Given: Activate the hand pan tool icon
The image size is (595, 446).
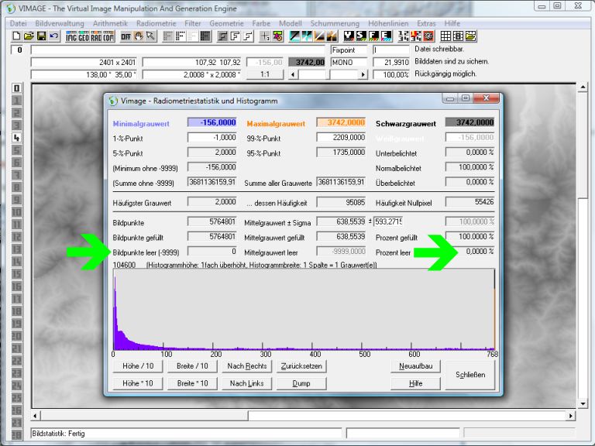Looking at the screenshot, I should click(139, 36).
